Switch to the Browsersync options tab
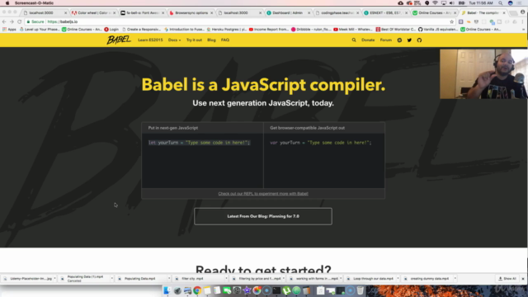This screenshot has width=528, height=297. 191,13
